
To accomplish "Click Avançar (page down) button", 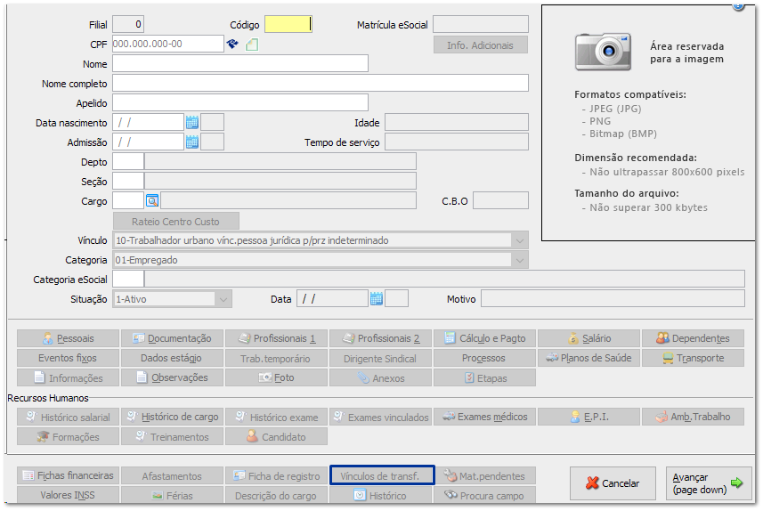I will 708,483.
